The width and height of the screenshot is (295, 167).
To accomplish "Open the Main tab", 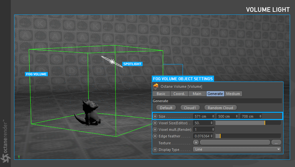I will (197, 94).
